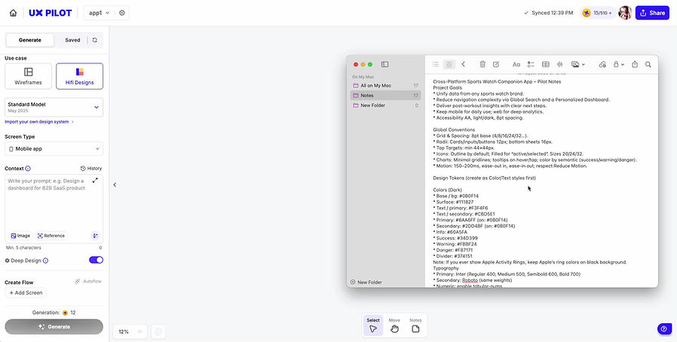Select New Folder in Notes sidebar list
The height and width of the screenshot is (342, 677).
[x=385, y=105]
